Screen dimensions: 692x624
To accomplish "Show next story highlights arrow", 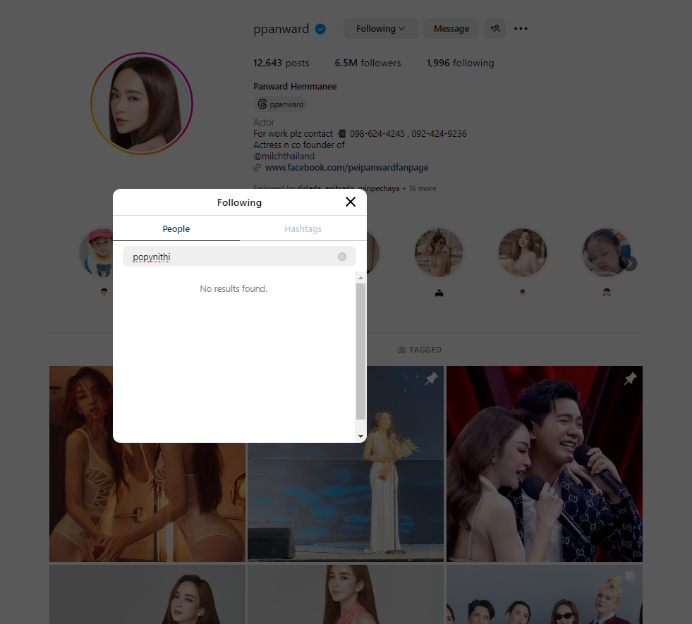I will [630, 264].
